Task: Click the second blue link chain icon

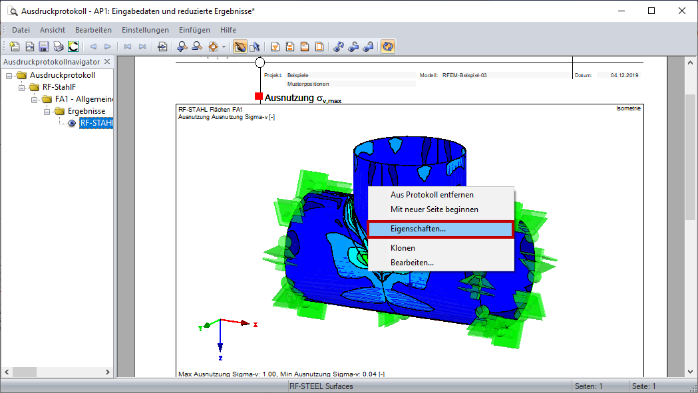Action: click(353, 47)
